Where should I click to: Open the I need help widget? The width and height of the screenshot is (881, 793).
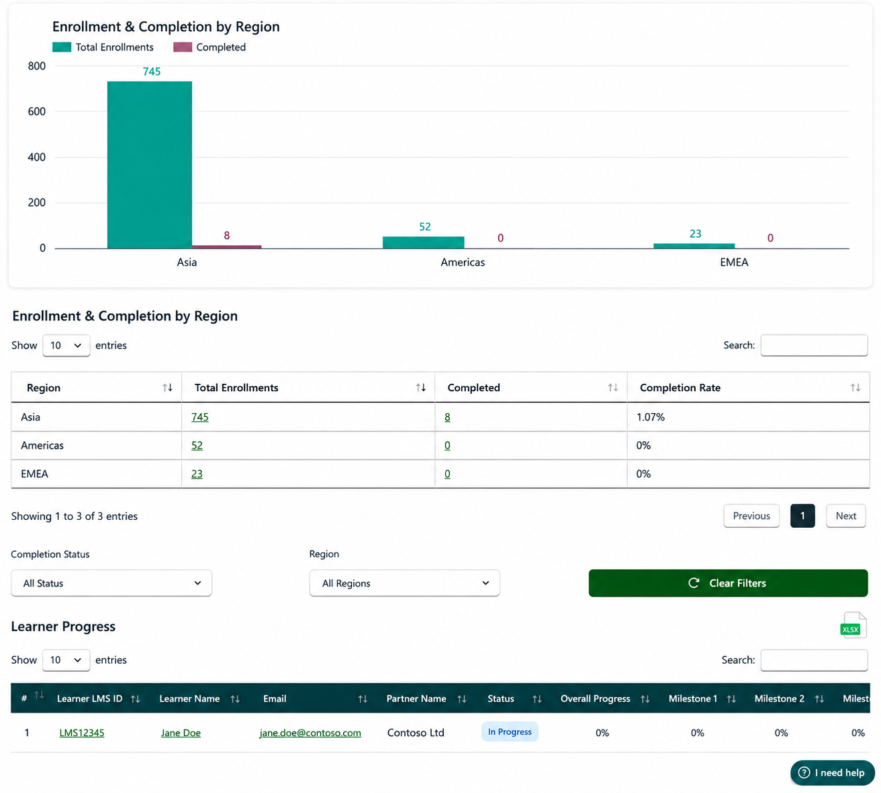coord(832,772)
